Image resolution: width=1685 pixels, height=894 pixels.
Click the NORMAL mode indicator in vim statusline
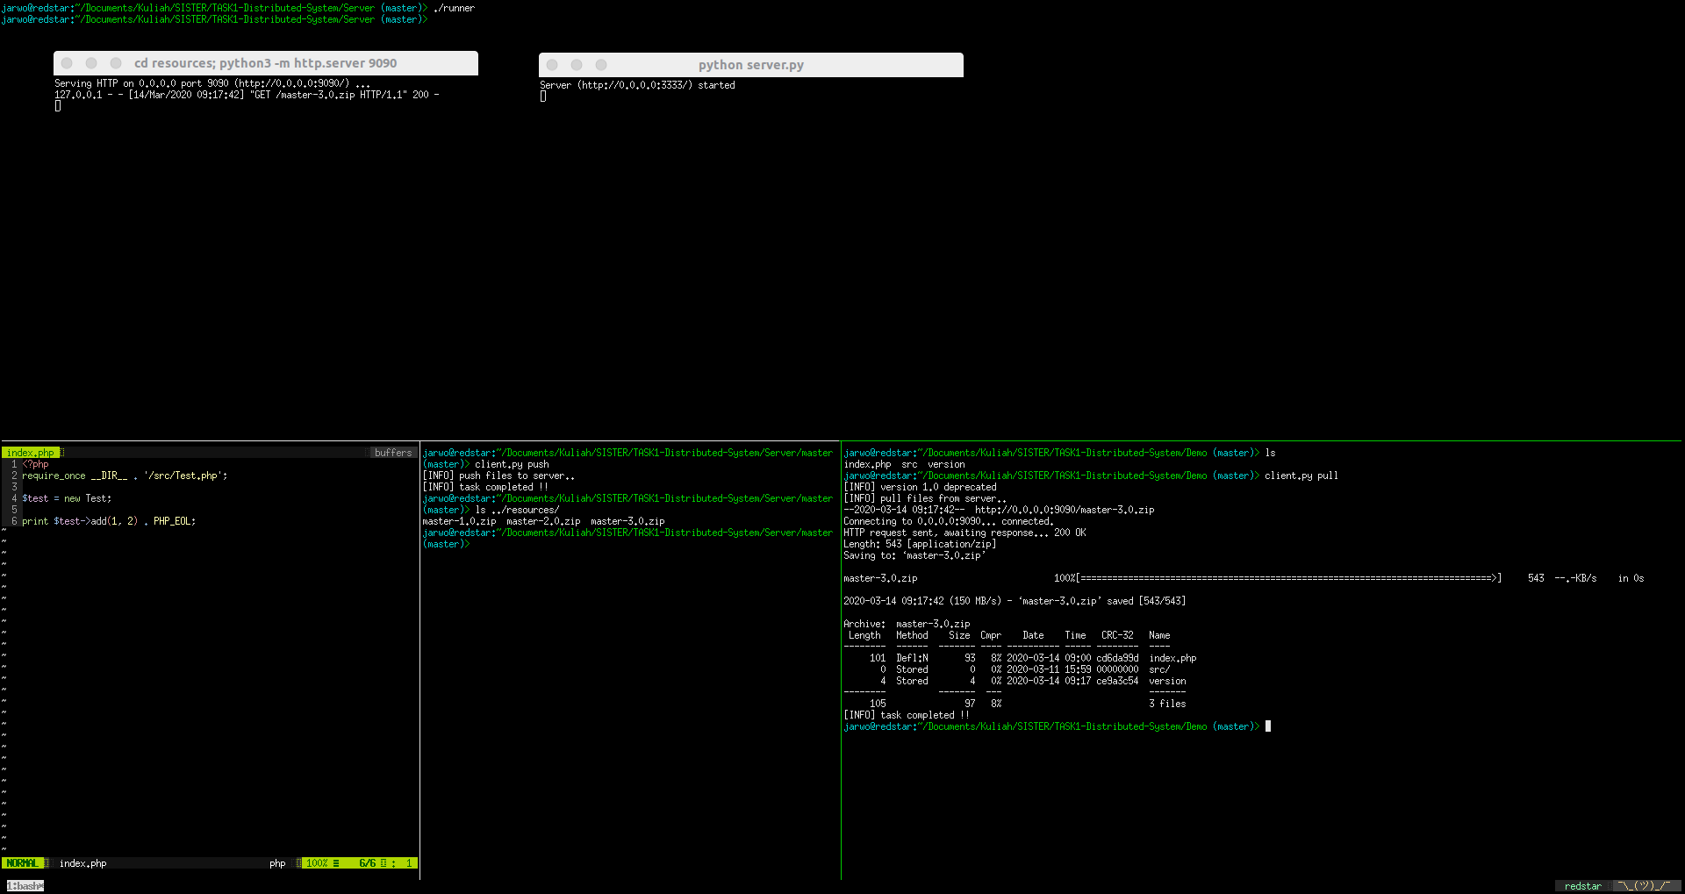tap(24, 863)
